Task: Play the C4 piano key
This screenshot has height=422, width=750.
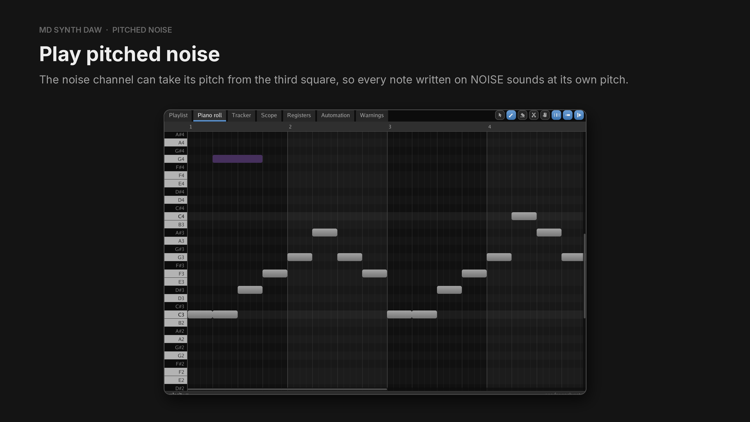Action: [176, 216]
